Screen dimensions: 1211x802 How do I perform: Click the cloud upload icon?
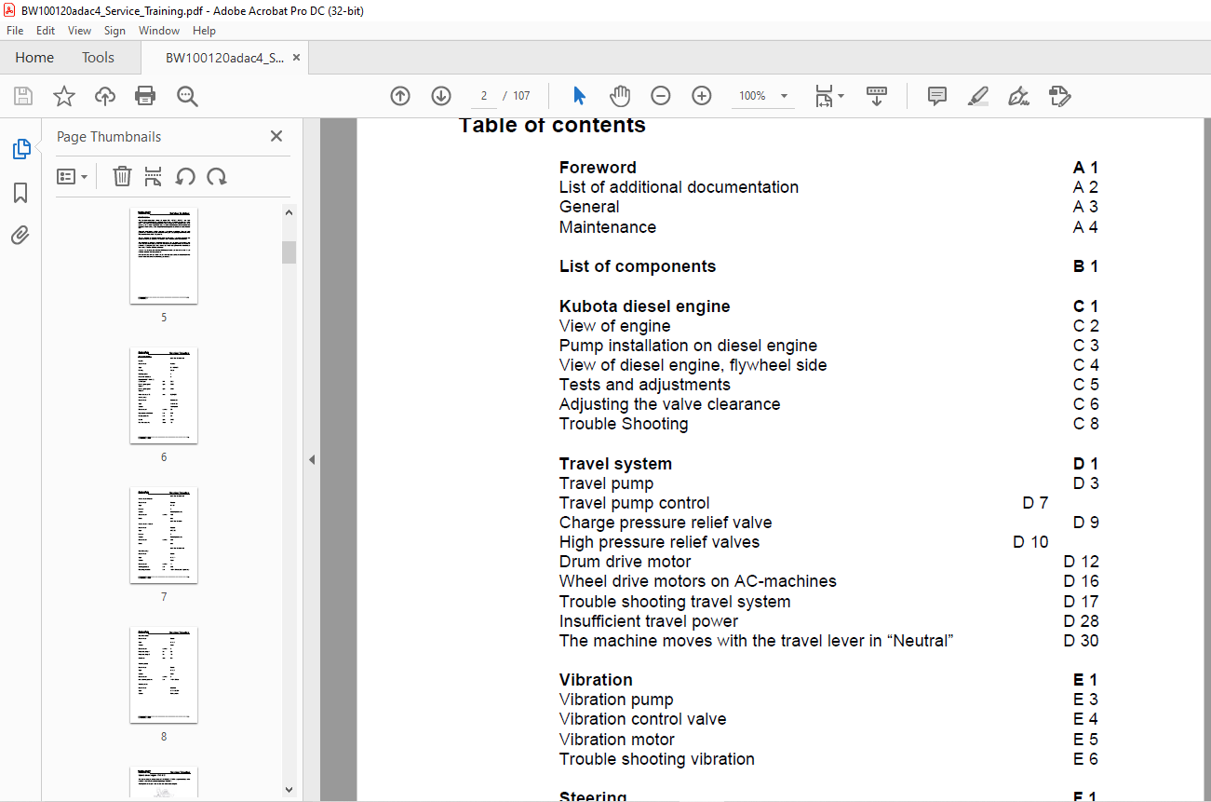click(105, 96)
